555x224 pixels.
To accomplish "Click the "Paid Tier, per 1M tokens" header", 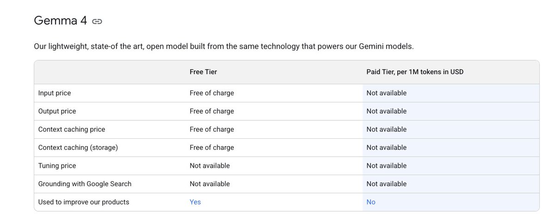I will [x=415, y=72].
